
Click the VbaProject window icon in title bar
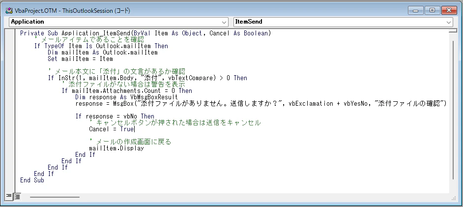point(9,11)
